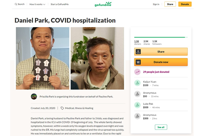Click the upload icon on Share button

point(138,52)
